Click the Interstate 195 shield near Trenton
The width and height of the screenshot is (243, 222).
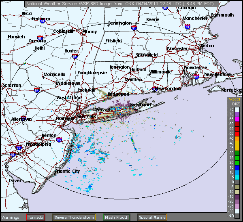[59, 140]
